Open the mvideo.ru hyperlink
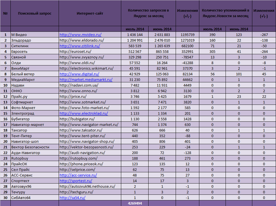The image size is (276, 206). point(81,35)
